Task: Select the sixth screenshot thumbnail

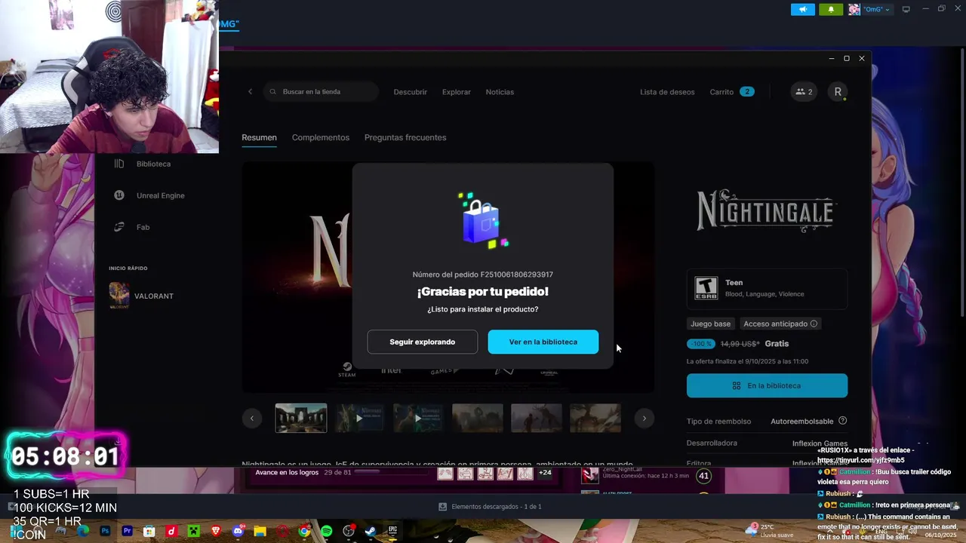Action: coord(595,418)
